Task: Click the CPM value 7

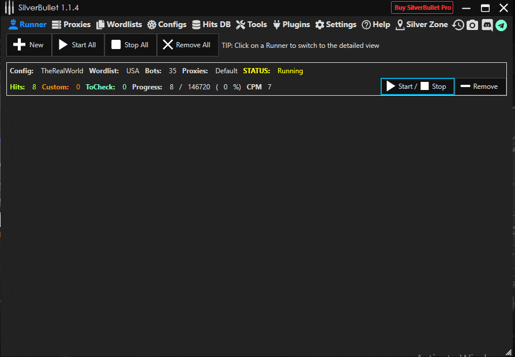Action: point(269,87)
